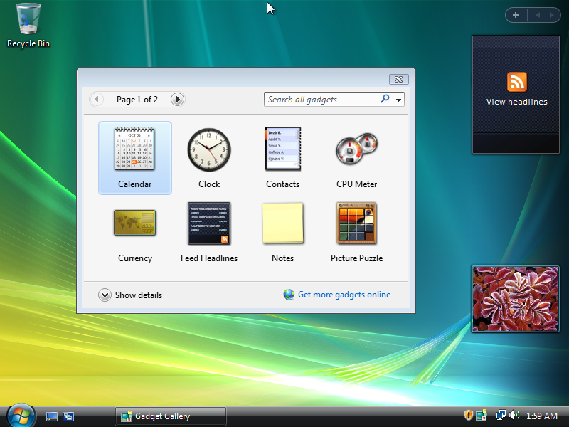Expand Show details section
569x427 pixels.
point(105,295)
